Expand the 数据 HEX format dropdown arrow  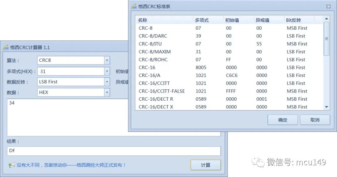[x=107, y=93]
